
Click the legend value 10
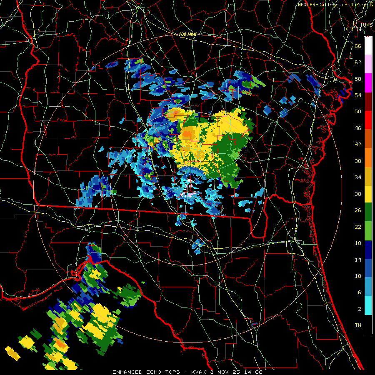[358, 276]
